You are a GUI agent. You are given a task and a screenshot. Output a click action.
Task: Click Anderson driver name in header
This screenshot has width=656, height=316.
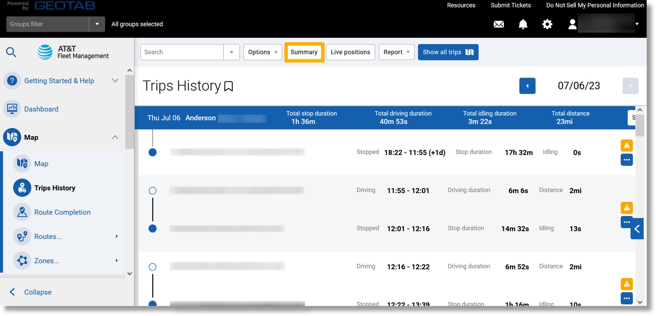pos(200,118)
